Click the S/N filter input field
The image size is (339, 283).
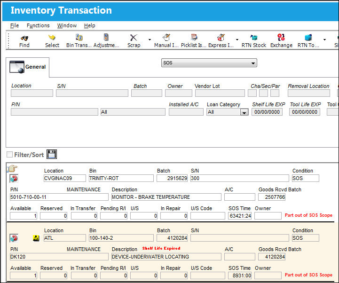tap(92, 93)
